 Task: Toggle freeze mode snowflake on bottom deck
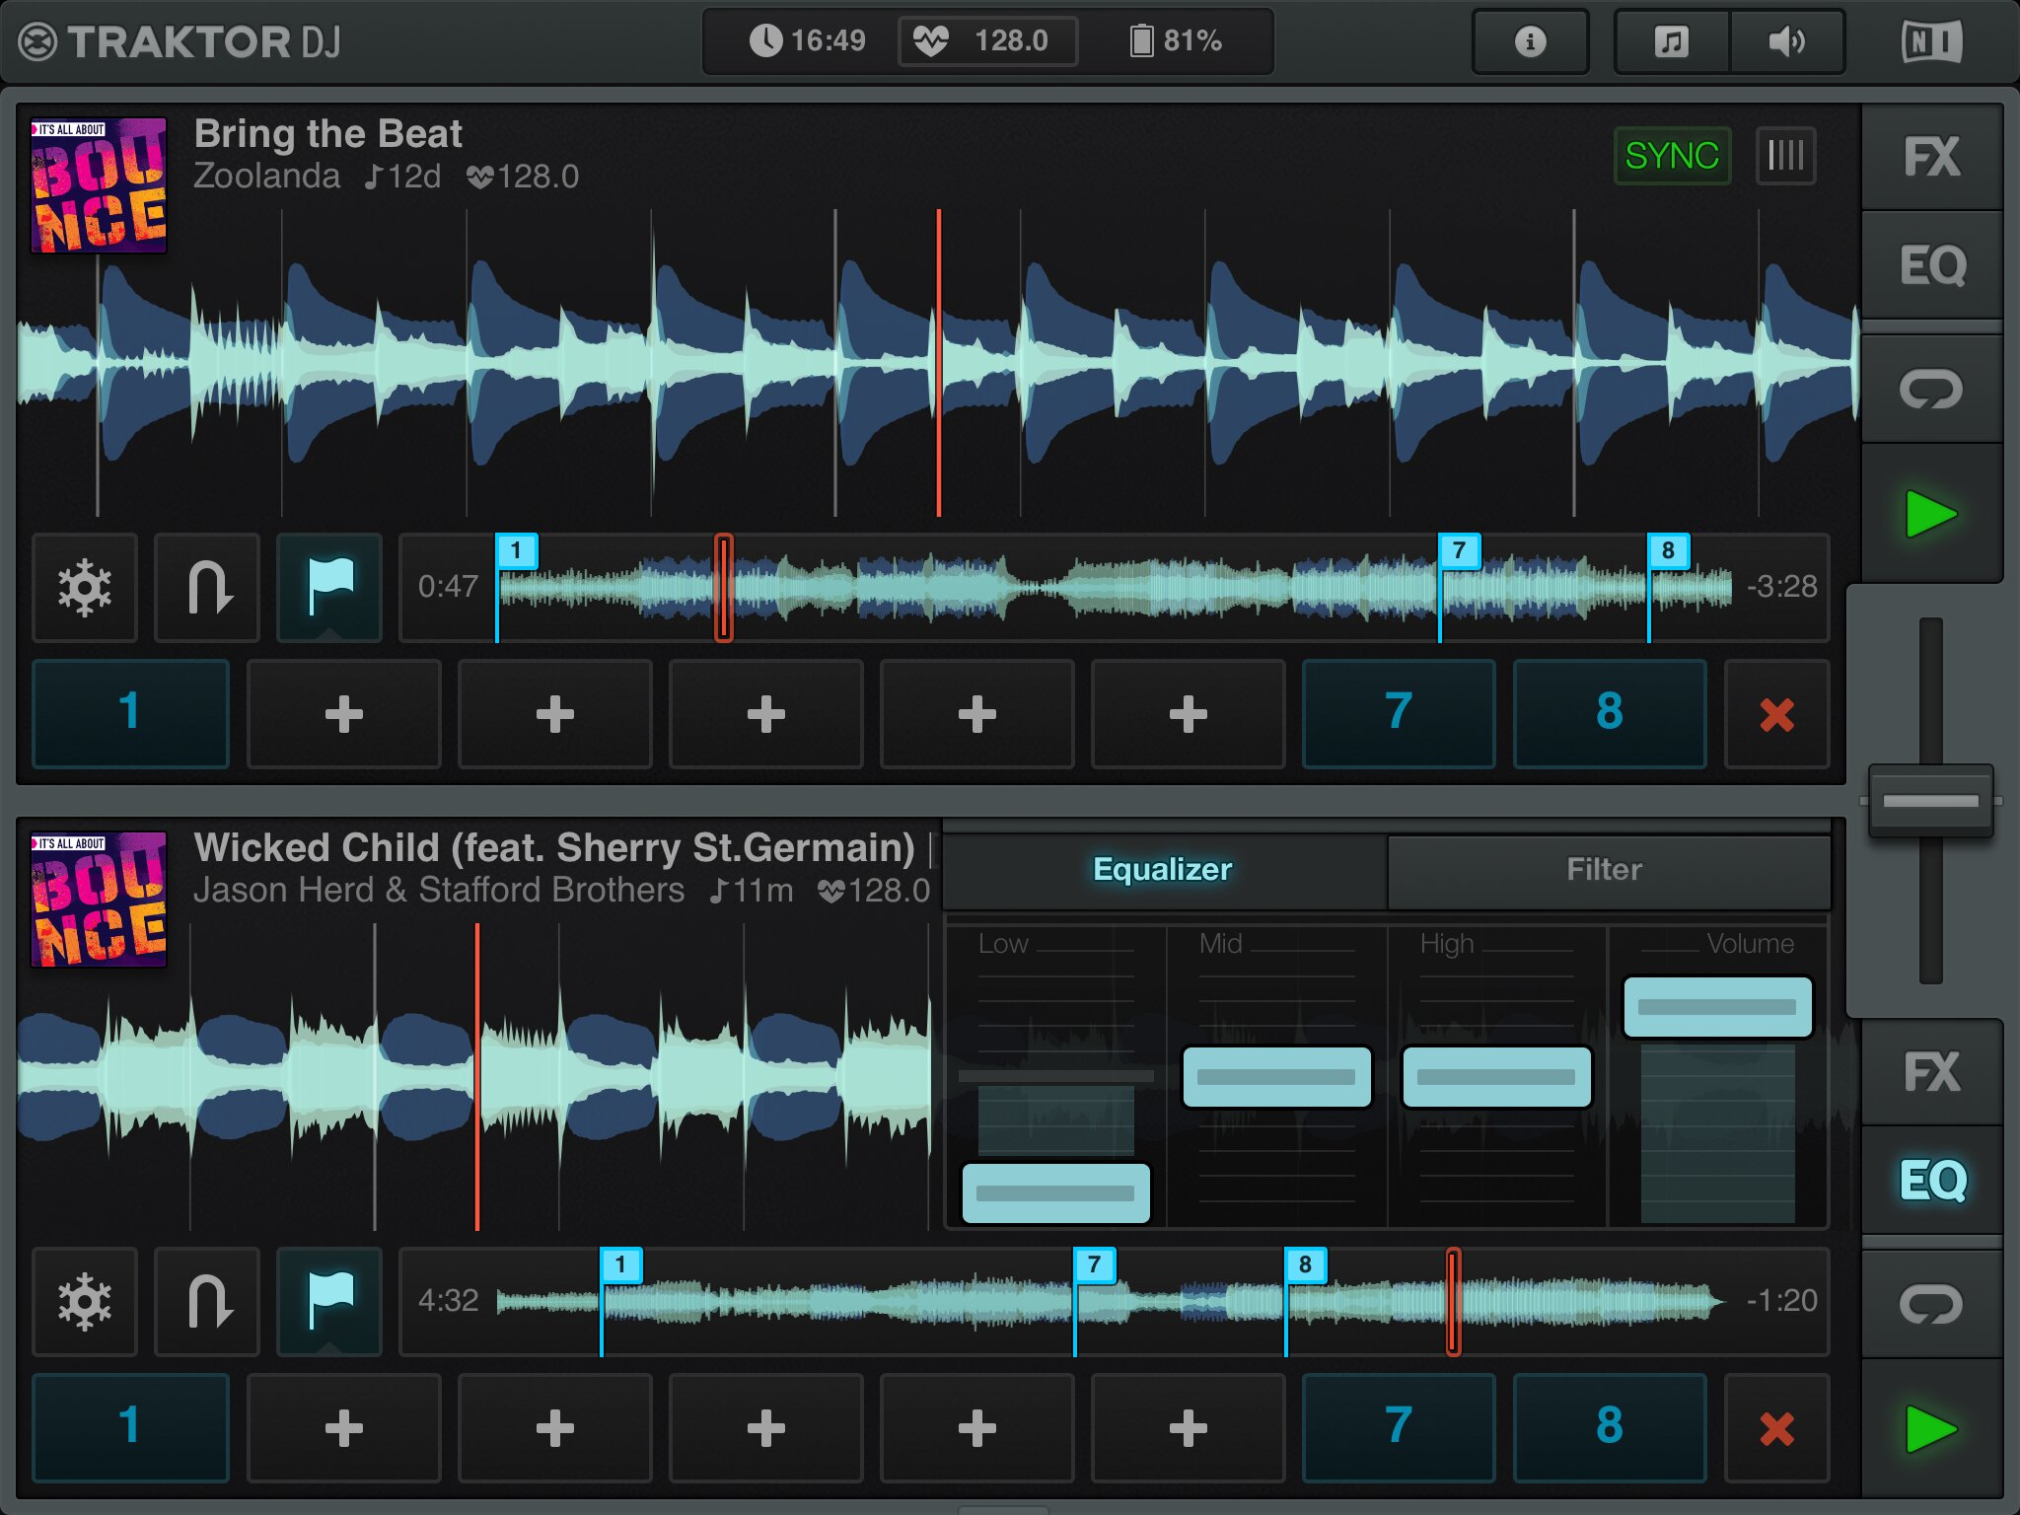pyautogui.click(x=85, y=1302)
